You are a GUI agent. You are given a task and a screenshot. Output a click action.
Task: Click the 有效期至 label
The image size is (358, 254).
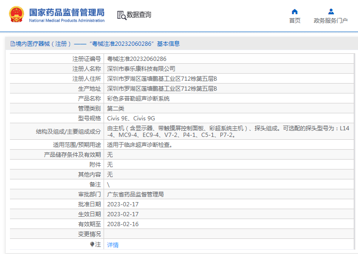(x=89, y=224)
